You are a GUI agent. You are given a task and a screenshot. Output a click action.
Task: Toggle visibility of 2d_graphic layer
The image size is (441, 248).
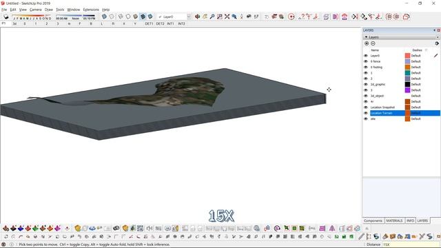pyautogui.click(x=366, y=84)
